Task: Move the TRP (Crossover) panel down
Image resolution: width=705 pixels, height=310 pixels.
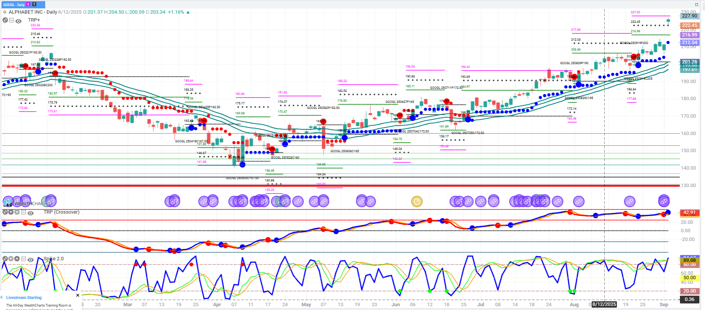Action: 11,212
